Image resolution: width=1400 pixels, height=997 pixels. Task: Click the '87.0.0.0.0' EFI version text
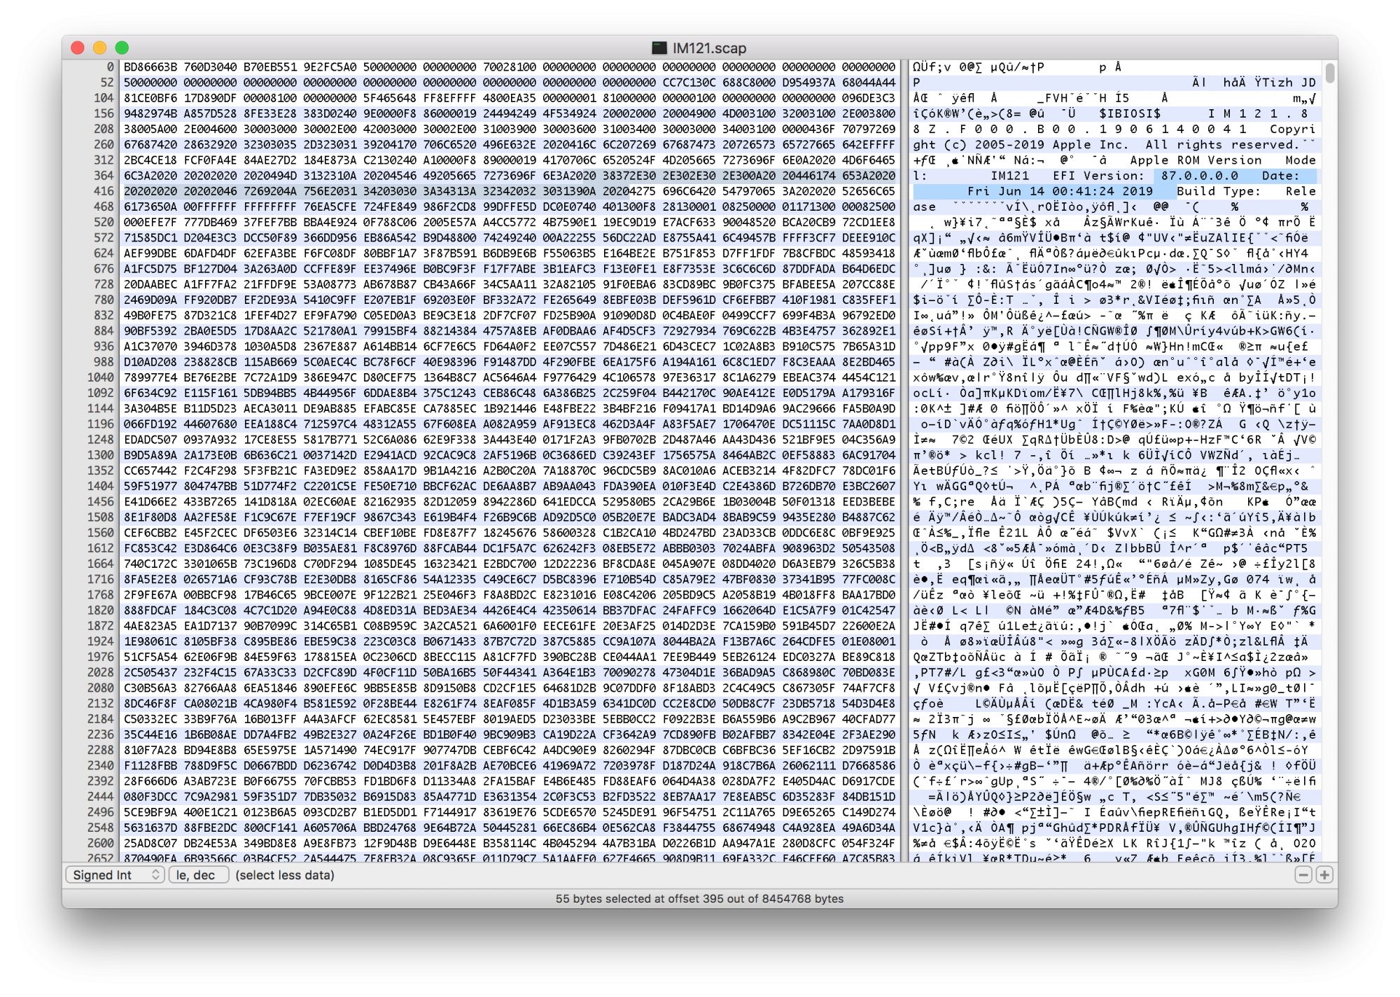click(x=1199, y=176)
